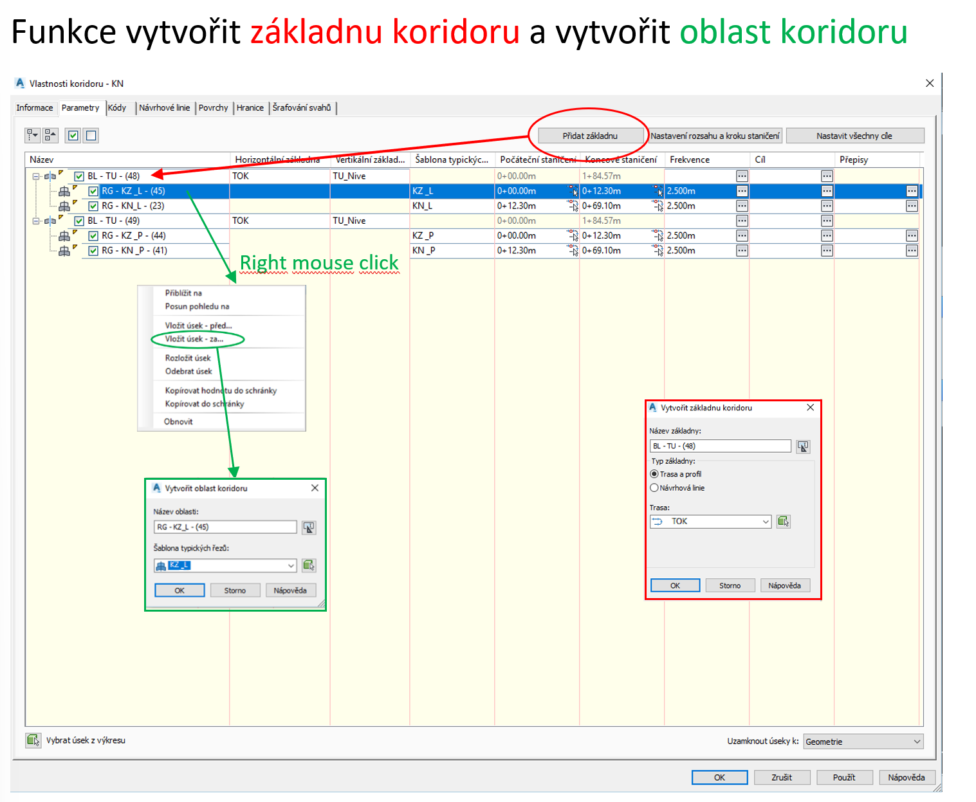Image resolution: width=976 pixels, height=802 pixels.
Task: Uncheck the BL - TU - (48) baseline checkbox
Action: (x=79, y=176)
